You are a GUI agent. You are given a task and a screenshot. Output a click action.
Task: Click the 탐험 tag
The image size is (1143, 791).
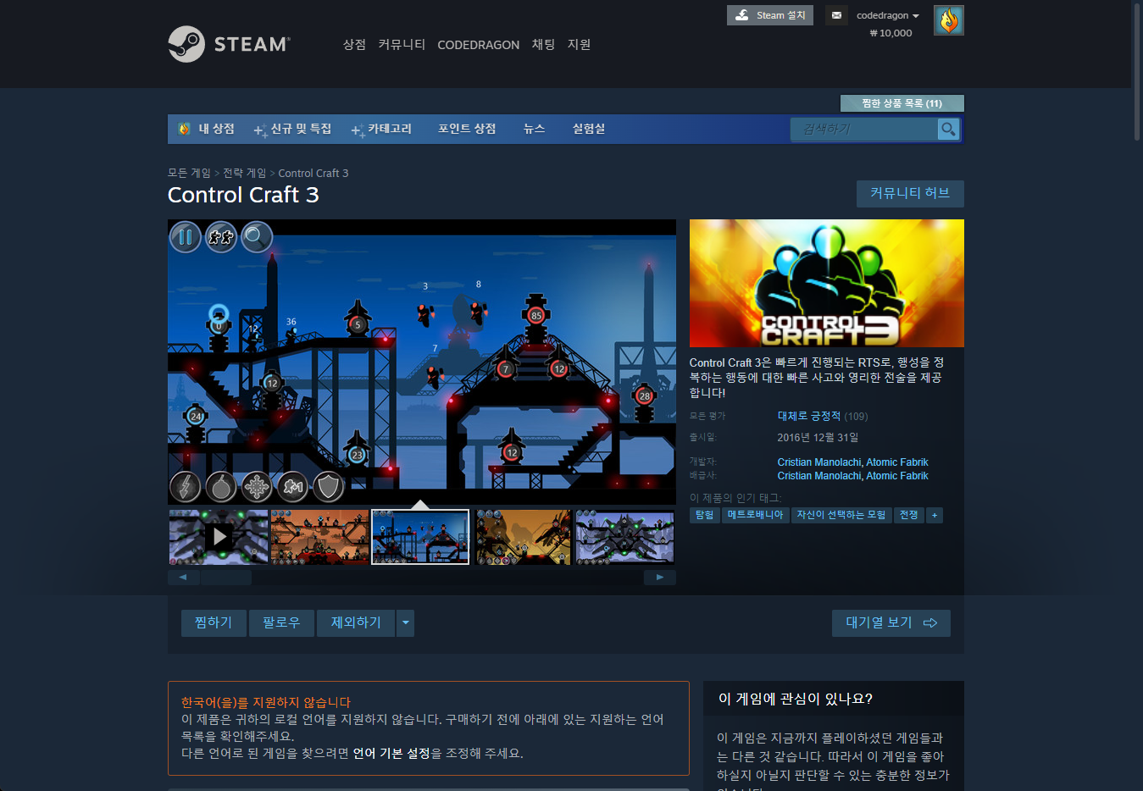(704, 515)
